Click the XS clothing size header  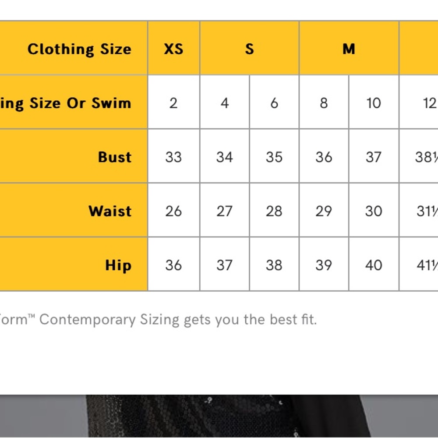click(174, 48)
